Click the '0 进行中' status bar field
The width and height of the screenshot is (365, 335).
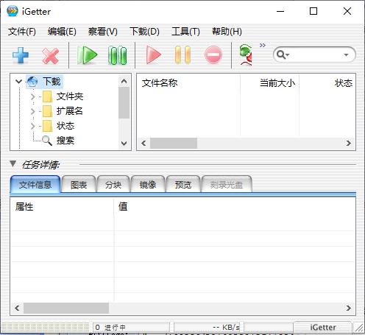(x=131, y=328)
